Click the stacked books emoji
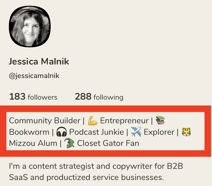The image size is (212, 186). point(161,121)
